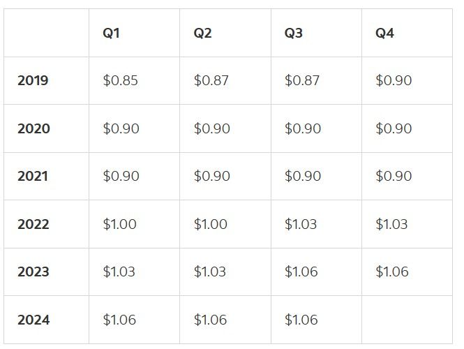This screenshot has height=349, width=464.
Task: Click the Q3 column header
Action: click(x=294, y=33)
